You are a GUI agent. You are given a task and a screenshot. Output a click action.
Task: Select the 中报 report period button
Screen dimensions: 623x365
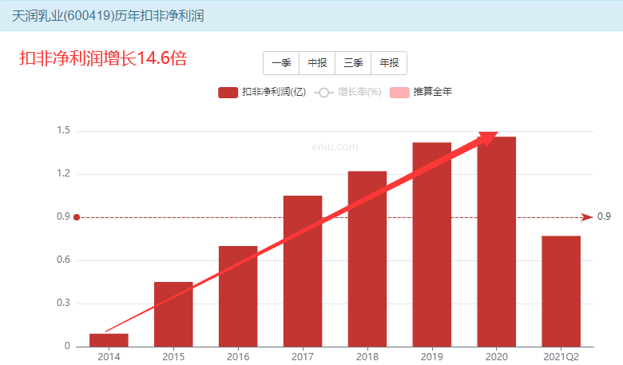tap(317, 63)
